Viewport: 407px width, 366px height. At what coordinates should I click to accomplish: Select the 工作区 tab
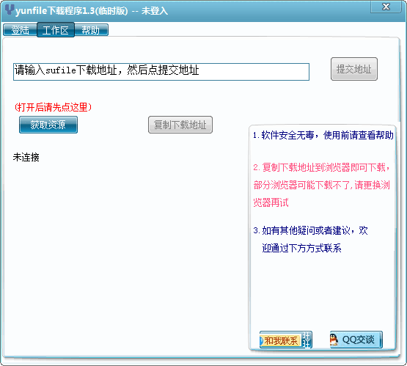tap(56, 30)
